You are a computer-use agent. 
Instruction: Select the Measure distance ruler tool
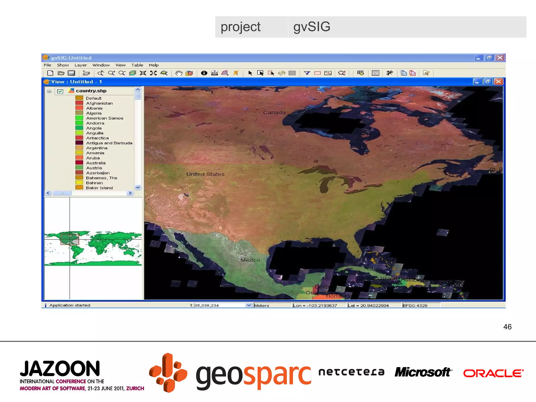point(214,73)
